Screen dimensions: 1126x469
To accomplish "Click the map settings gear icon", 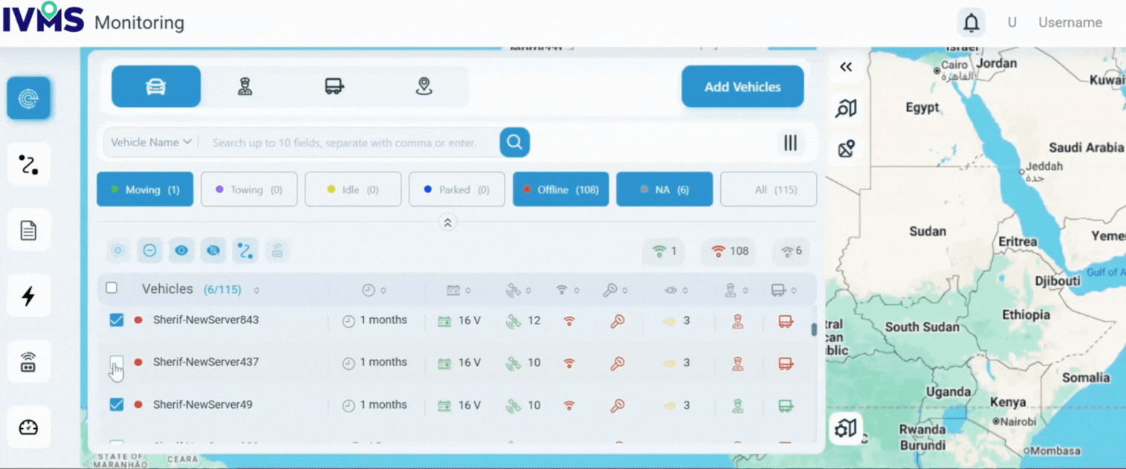I will pos(846,429).
